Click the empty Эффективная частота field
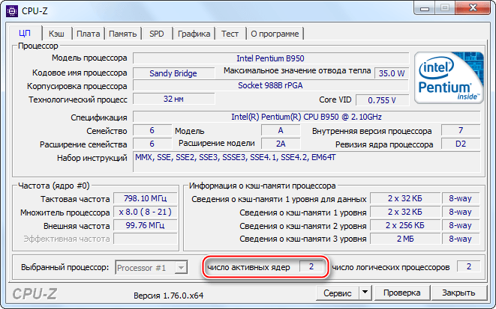 coord(145,239)
